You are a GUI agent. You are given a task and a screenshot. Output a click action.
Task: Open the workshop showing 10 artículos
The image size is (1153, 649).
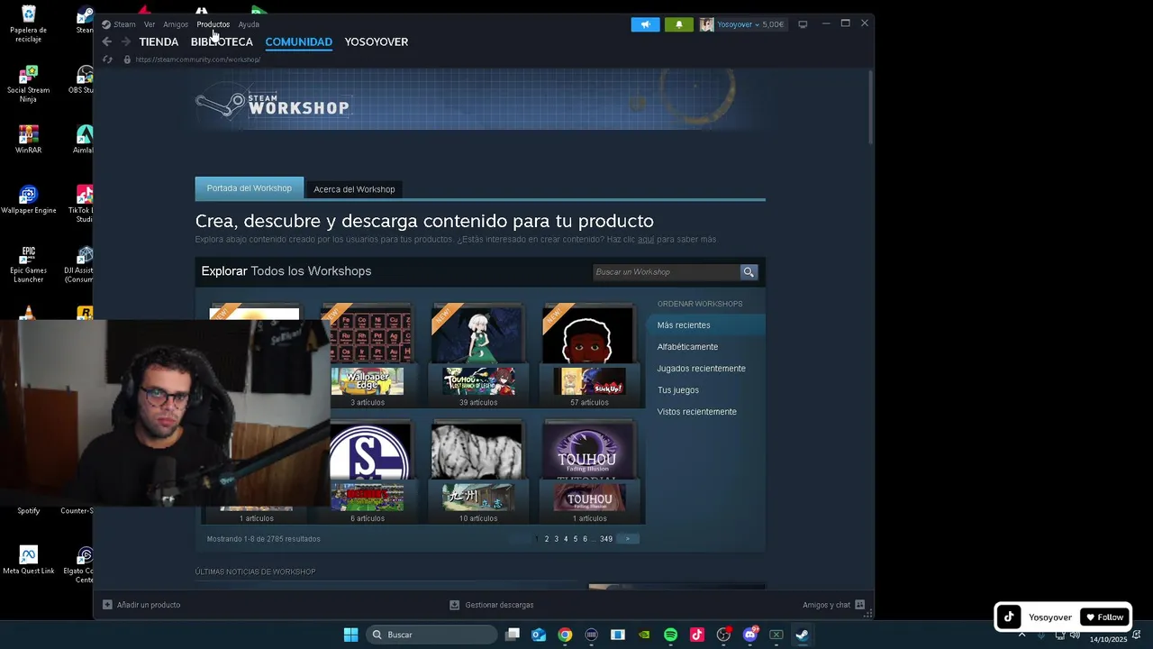pos(478,471)
